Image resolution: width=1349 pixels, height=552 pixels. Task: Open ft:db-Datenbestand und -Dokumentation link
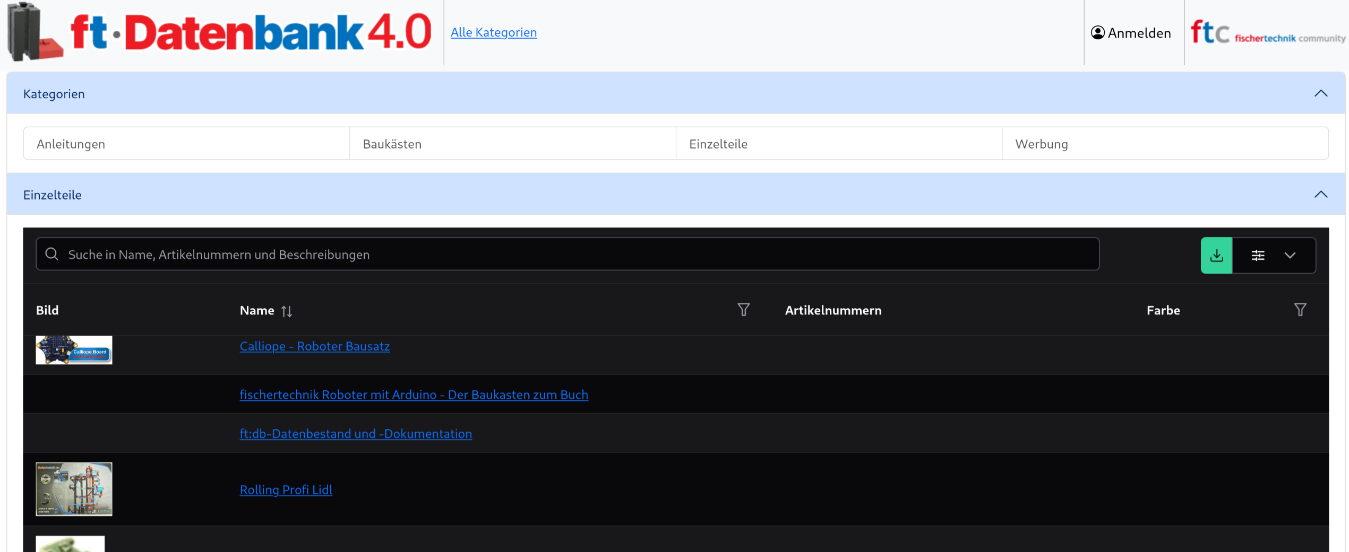(356, 434)
